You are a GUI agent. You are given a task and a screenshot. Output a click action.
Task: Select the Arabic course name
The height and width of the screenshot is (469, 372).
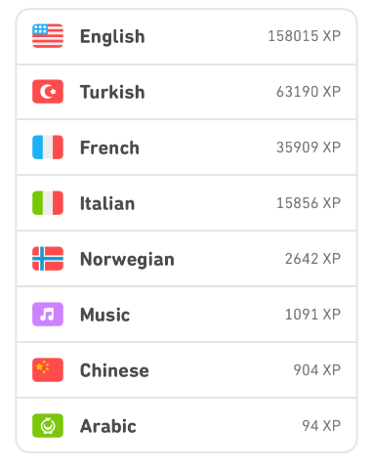108,426
